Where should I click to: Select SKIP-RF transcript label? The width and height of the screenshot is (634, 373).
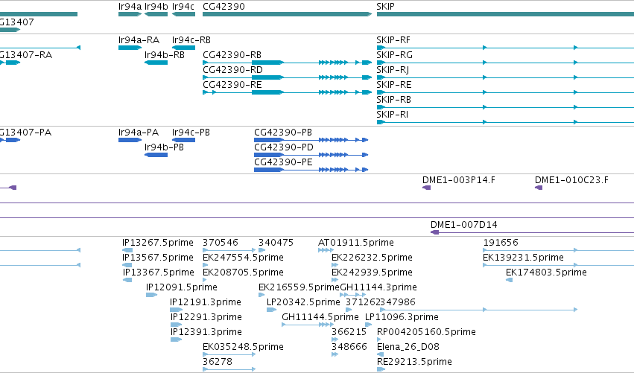tap(393, 40)
